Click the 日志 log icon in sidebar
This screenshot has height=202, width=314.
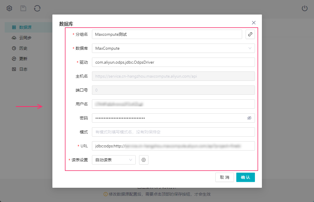(14, 69)
